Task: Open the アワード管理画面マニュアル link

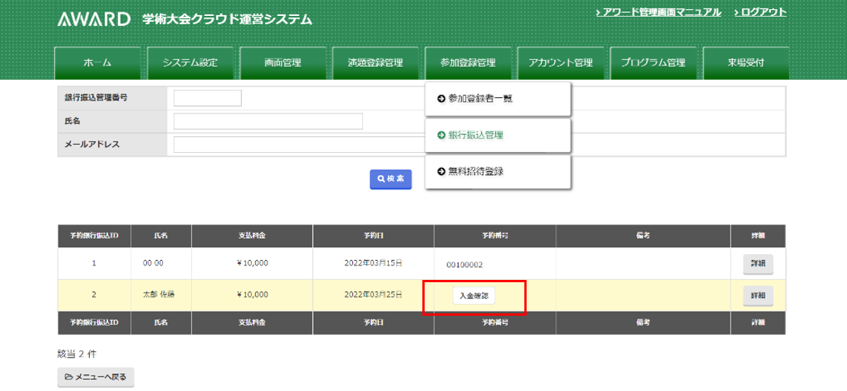Action: 658,12
